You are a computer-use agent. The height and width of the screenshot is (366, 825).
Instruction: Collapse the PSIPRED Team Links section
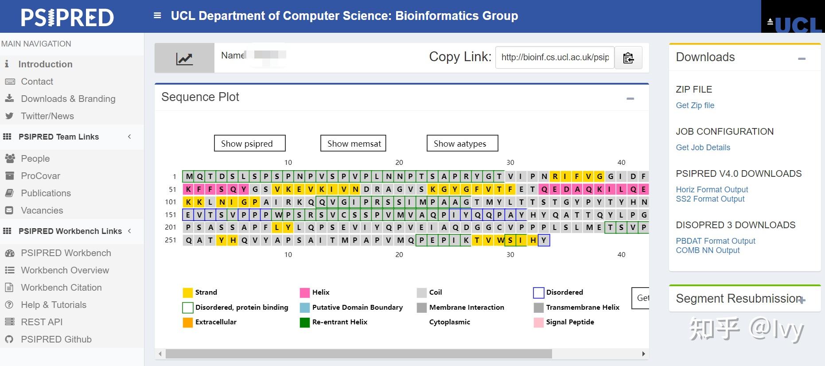coord(129,137)
